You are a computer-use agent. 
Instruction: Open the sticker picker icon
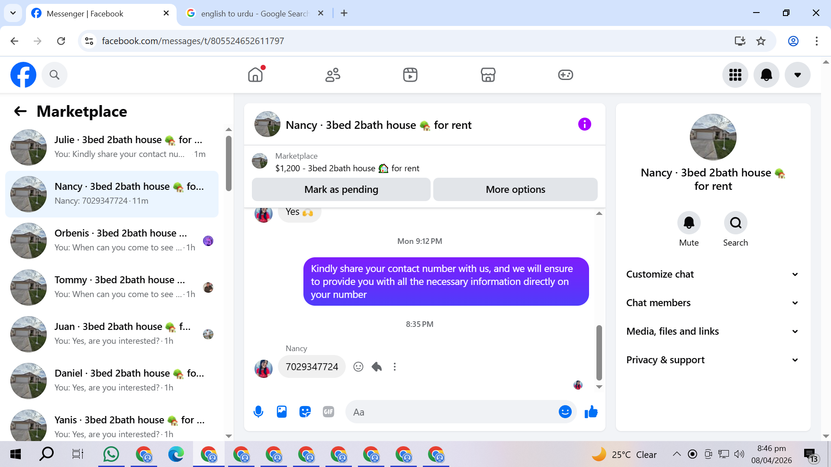(305, 412)
